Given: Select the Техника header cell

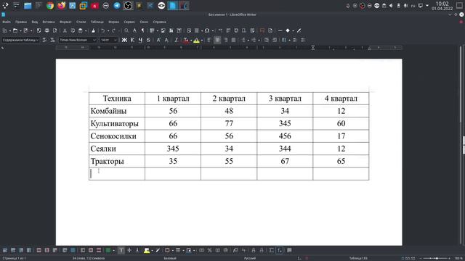Looking at the screenshot, I should point(117,99).
